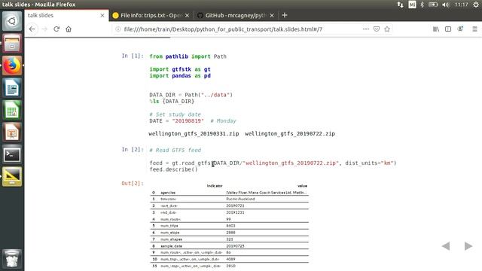Click the indicator column header
This screenshot has height=271, width=482.
pos(215,186)
